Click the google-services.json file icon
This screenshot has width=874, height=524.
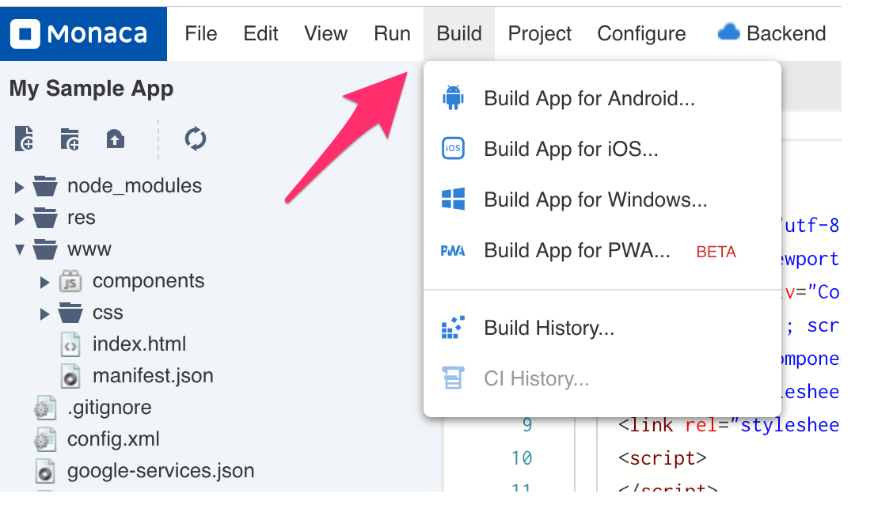[44, 472]
